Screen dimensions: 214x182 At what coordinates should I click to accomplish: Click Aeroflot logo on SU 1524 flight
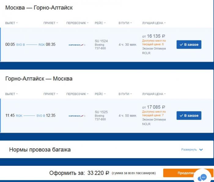point(77,45)
